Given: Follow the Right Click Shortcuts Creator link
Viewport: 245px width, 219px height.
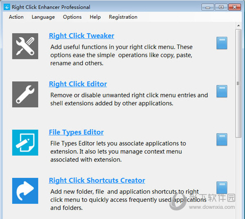Looking at the screenshot, I should (x=97, y=180).
